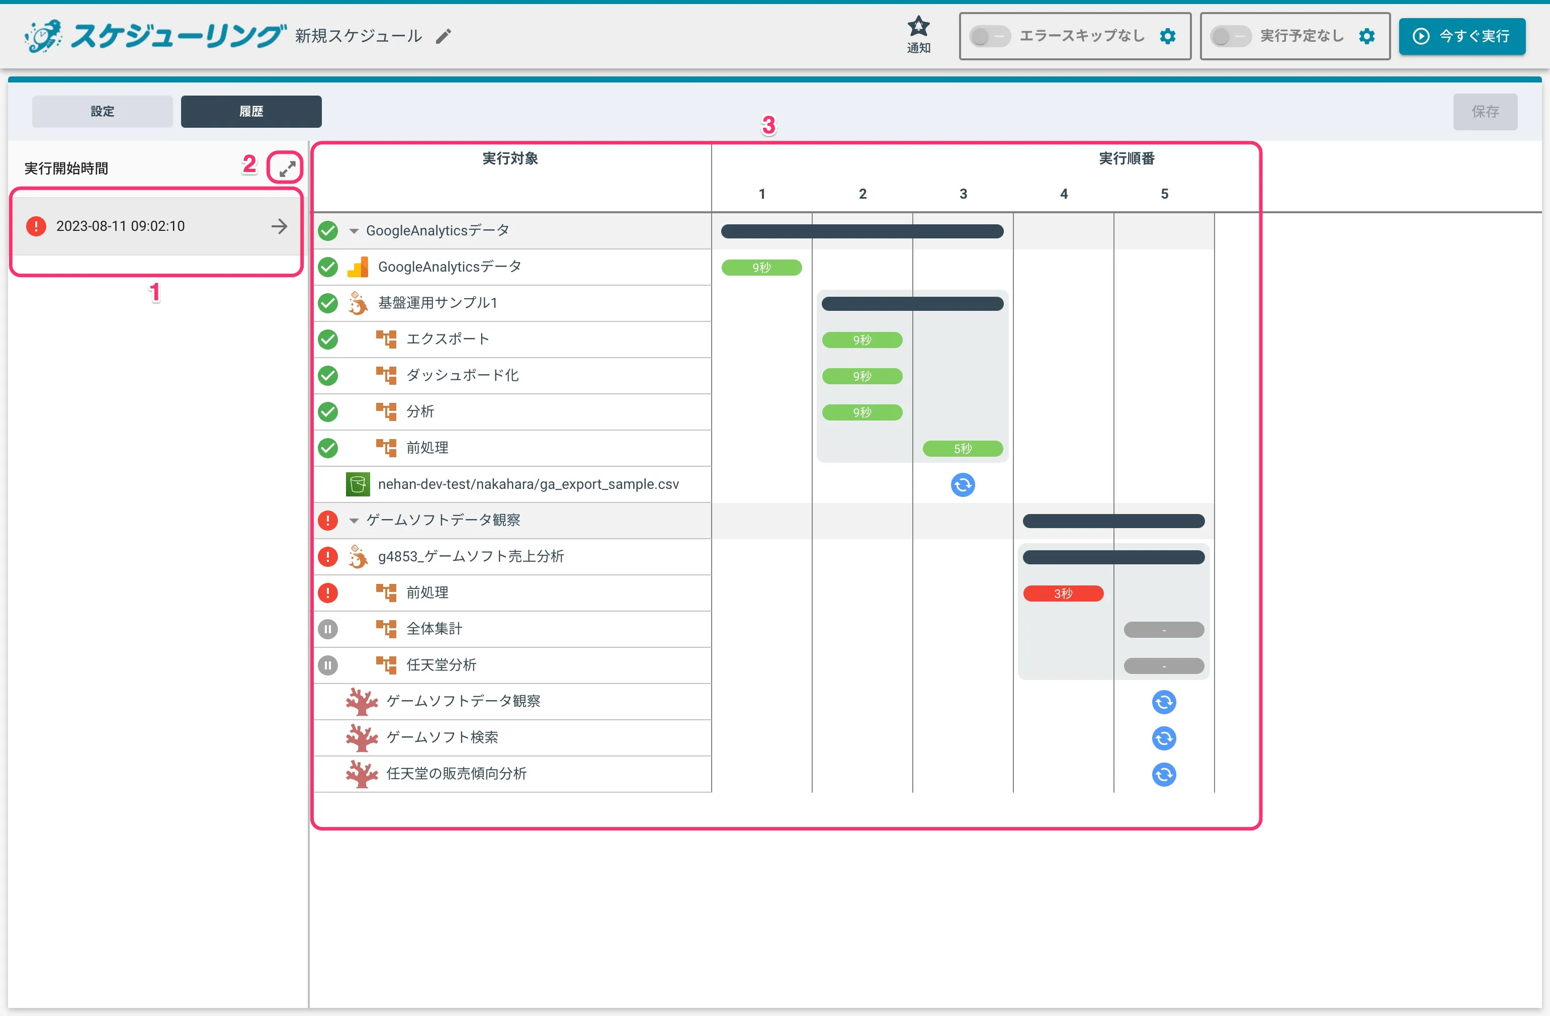
Task: Click the 任天堂の販売傾向分析 label
Action: pos(457,774)
